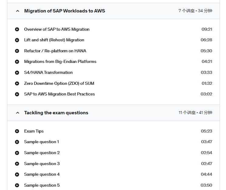Open lecture Lift and shift (Rehost) Migration

pyautogui.click(x=54, y=40)
